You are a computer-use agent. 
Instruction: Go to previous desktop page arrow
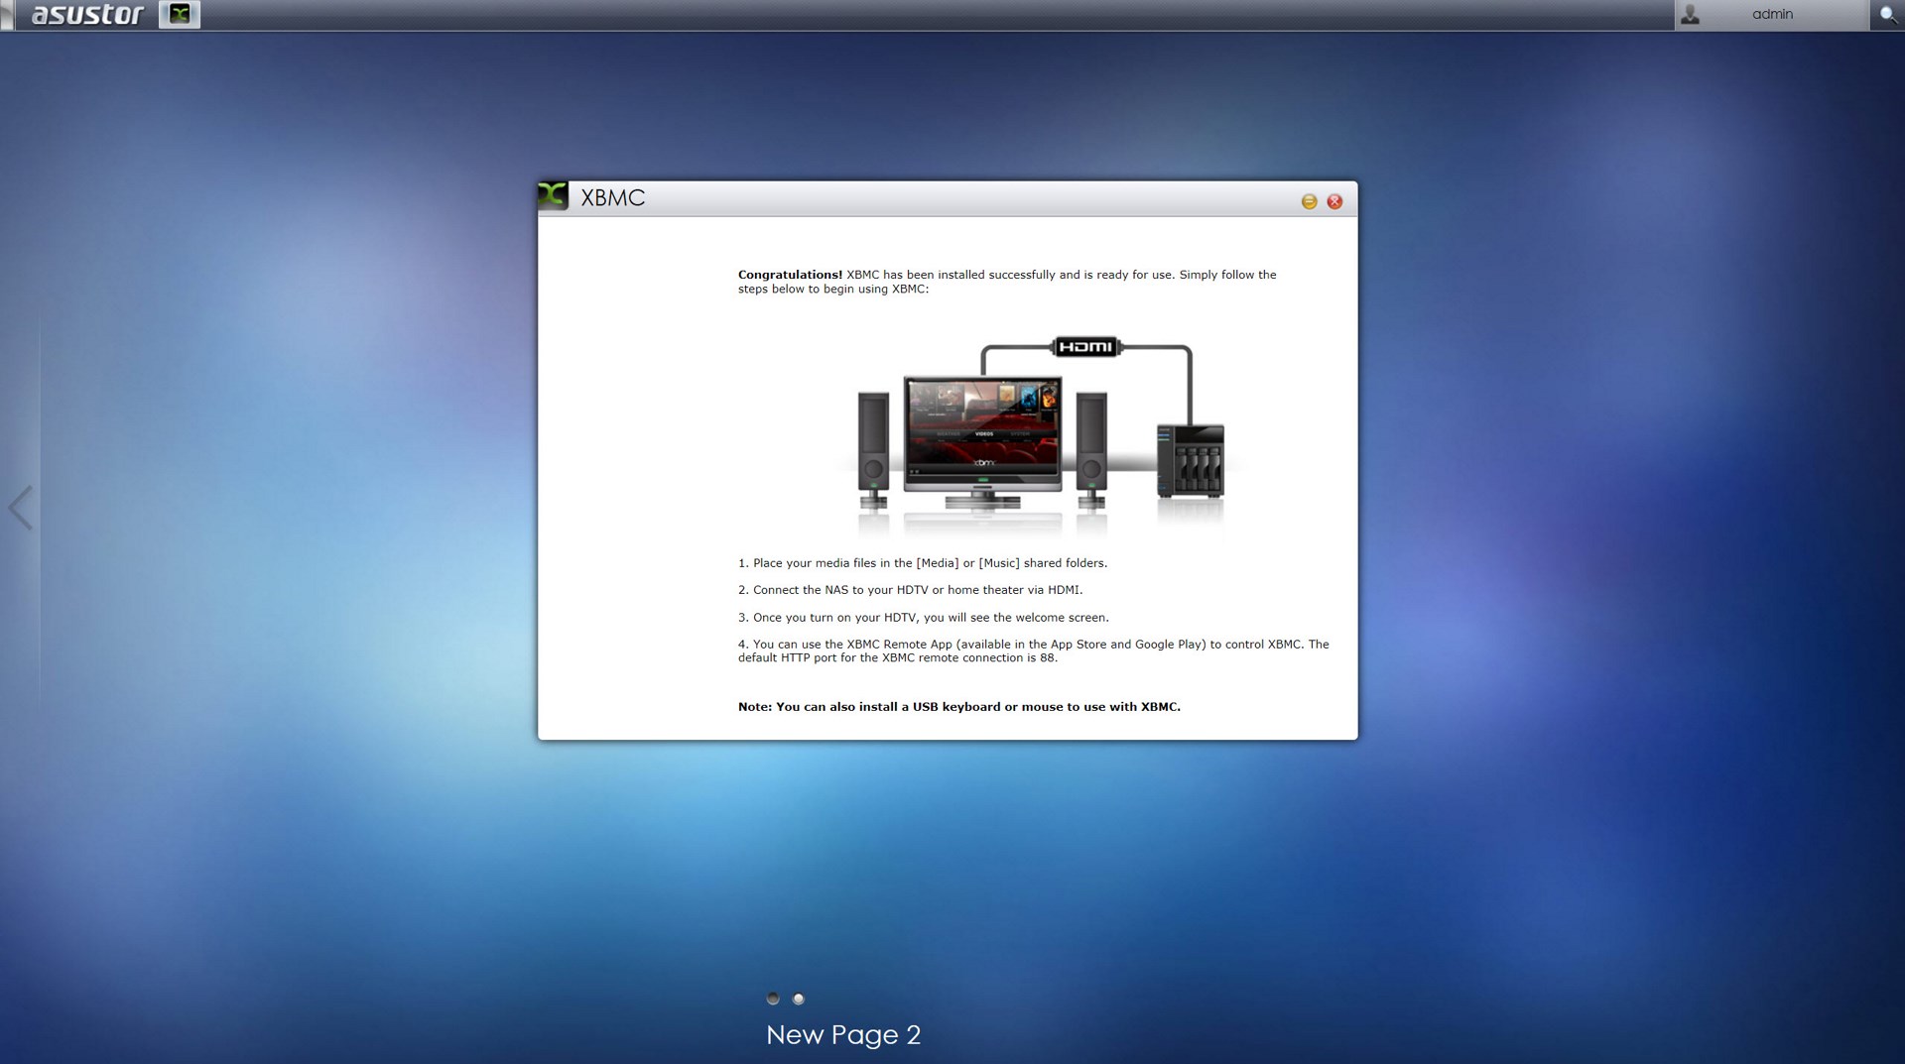[x=21, y=508]
